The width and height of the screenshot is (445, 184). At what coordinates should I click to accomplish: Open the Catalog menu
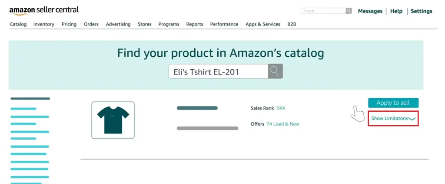[18, 24]
